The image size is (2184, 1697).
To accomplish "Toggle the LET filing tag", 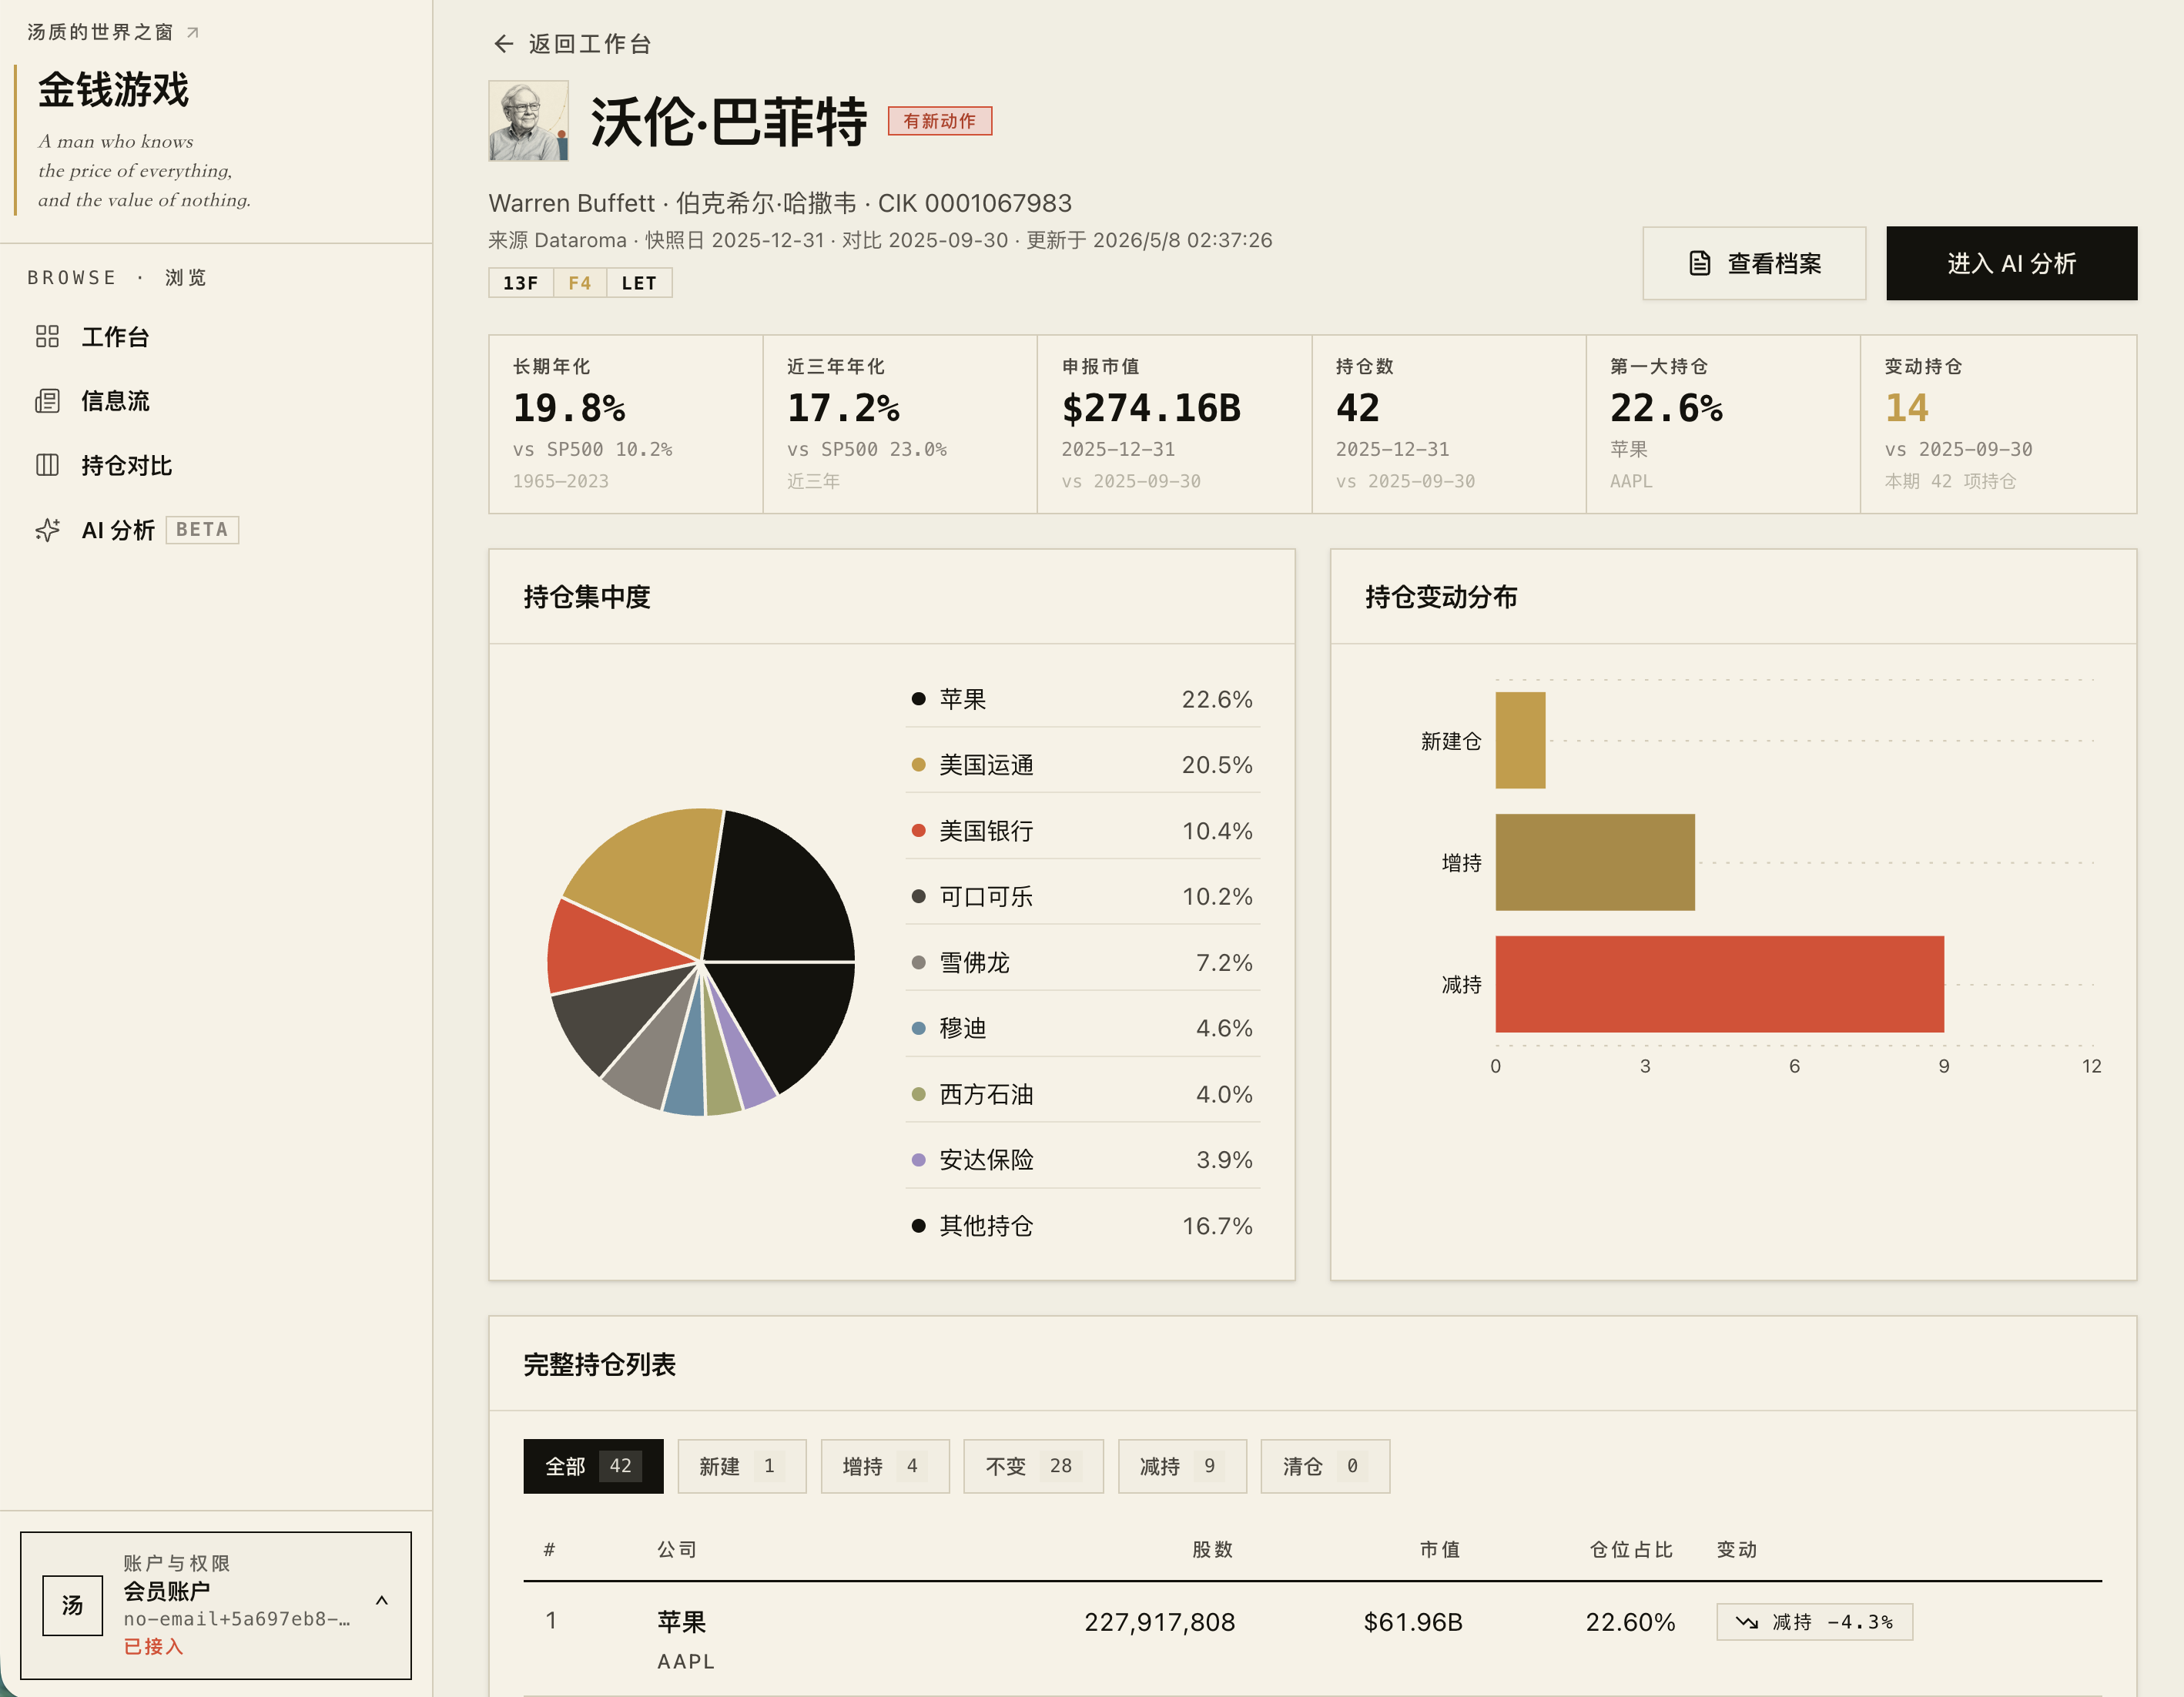I will pyautogui.click(x=639, y=283).
